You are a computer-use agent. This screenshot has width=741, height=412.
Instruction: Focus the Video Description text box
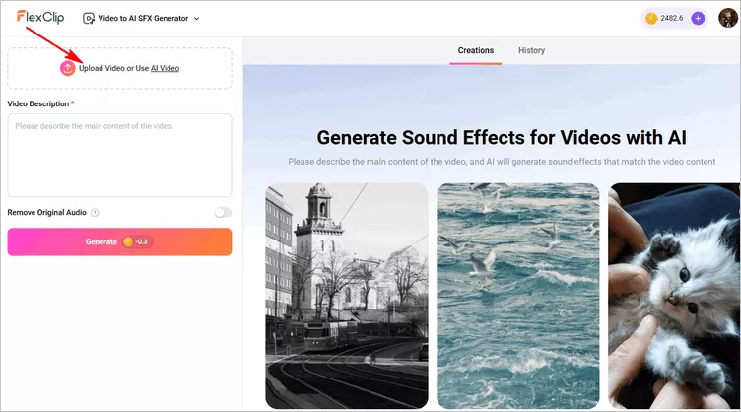(119, 155)
